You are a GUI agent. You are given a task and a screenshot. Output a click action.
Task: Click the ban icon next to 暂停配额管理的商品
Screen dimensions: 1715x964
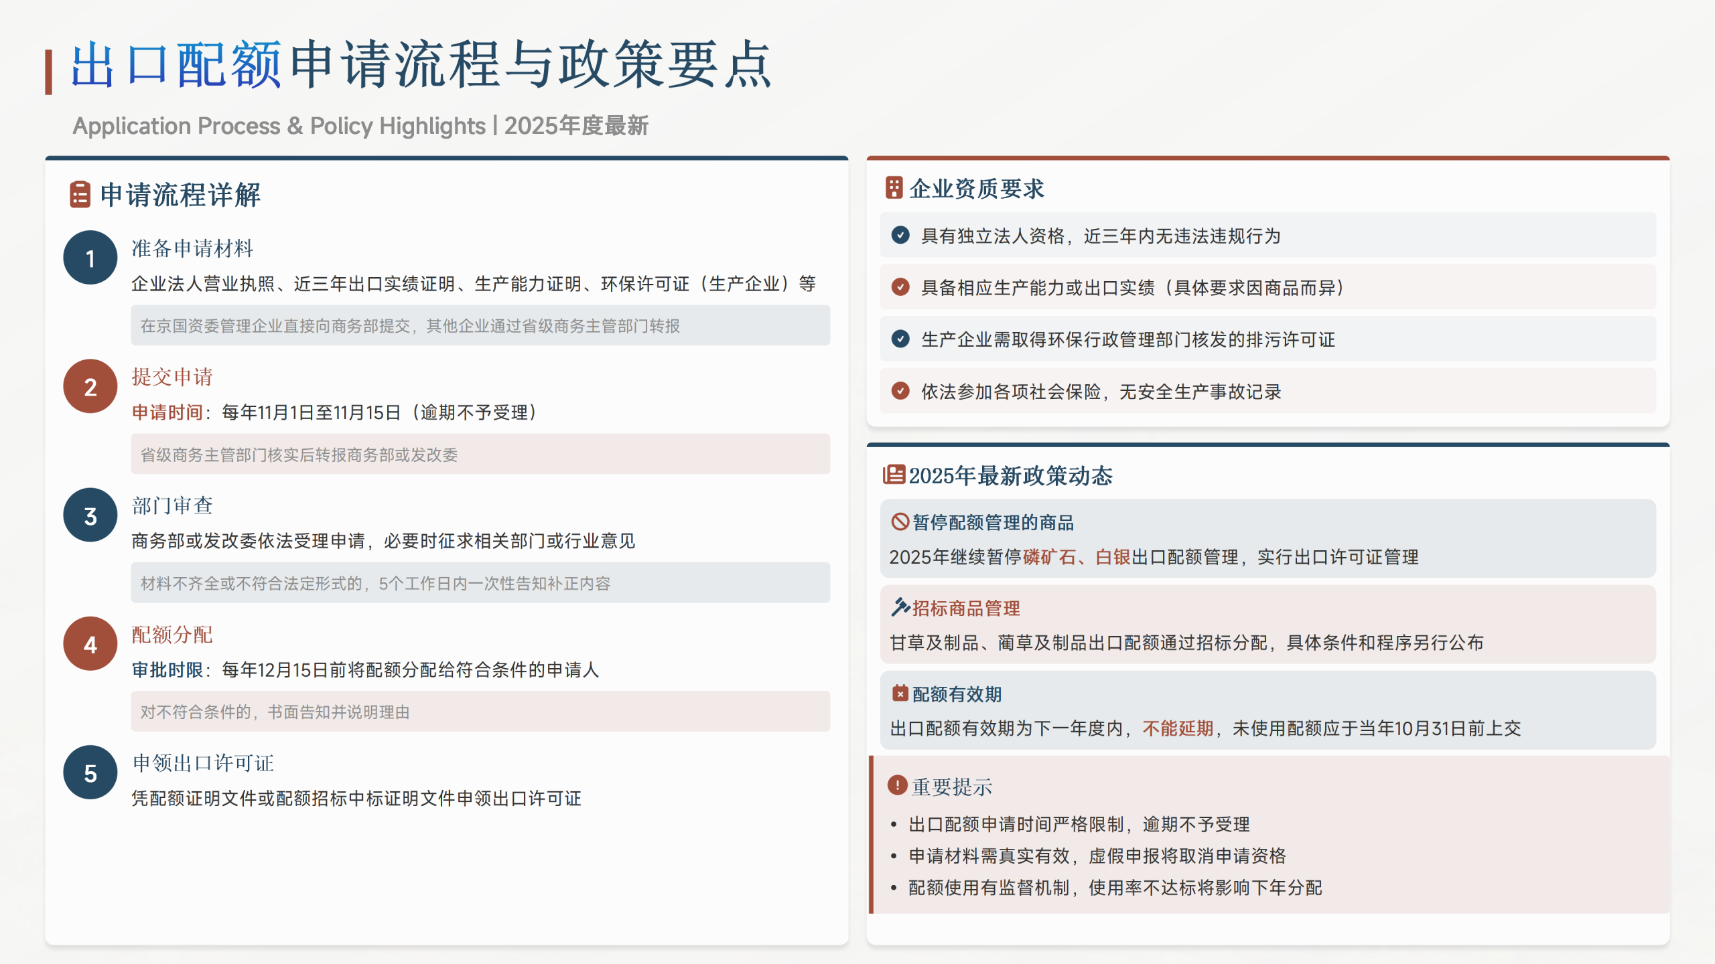pos(900,521)
